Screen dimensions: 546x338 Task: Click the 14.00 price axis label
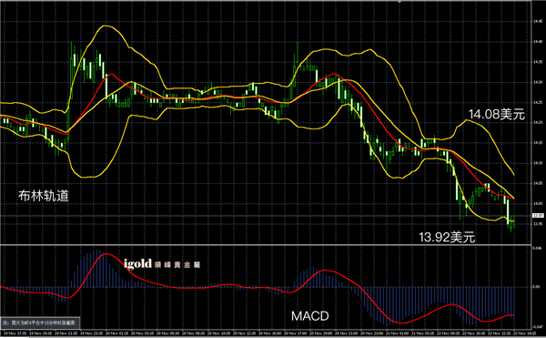(537, 203)
